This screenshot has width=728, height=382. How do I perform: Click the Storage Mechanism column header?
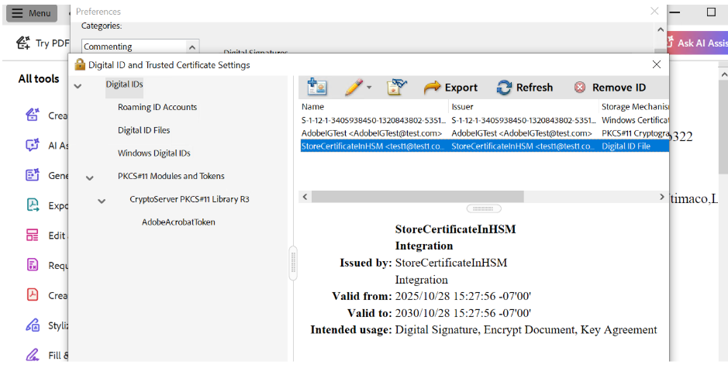[634, 107]
